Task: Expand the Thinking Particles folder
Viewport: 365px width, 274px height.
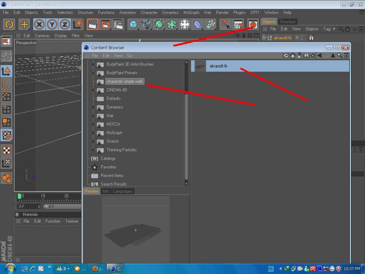Action: [x=93, y=150]
